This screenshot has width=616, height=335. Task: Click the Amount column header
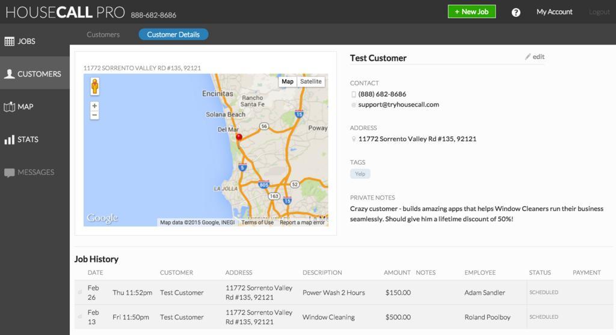397,272
